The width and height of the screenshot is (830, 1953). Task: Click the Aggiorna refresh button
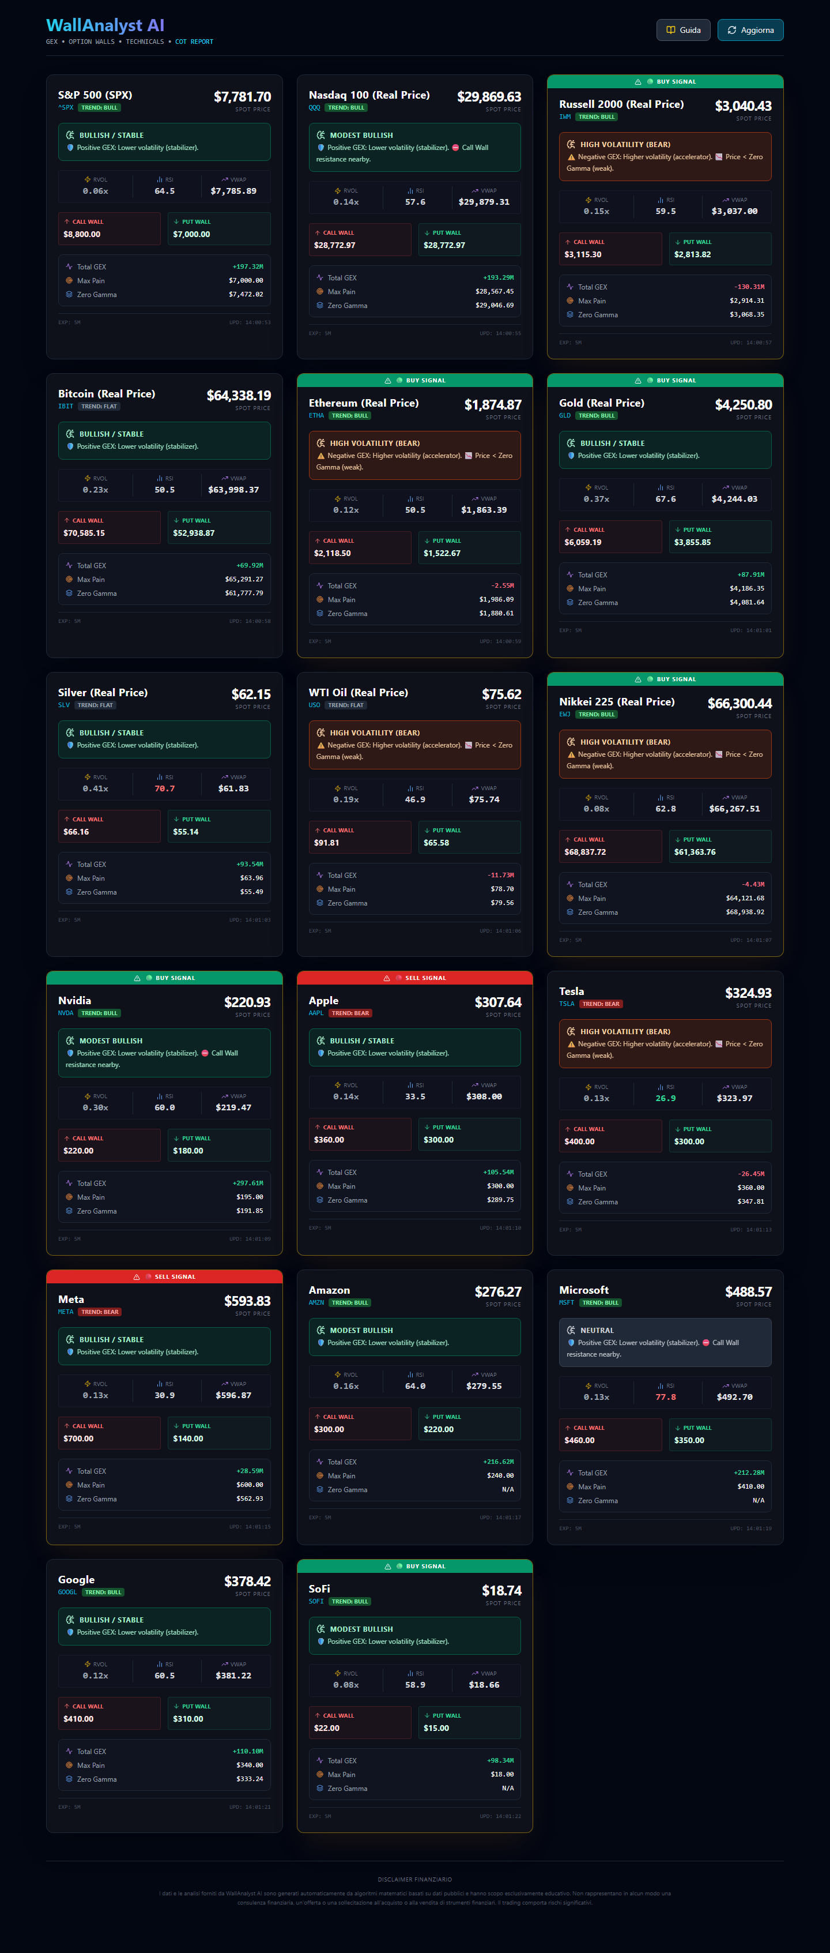[750, 29]
